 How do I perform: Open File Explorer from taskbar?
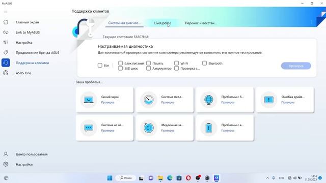tap(160, 178)
